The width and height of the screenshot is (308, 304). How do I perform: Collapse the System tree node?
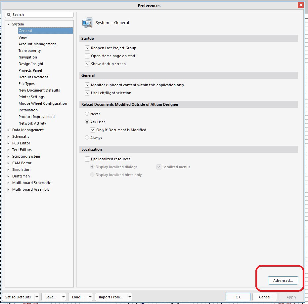pyautogui.click(x=8, y=24)
